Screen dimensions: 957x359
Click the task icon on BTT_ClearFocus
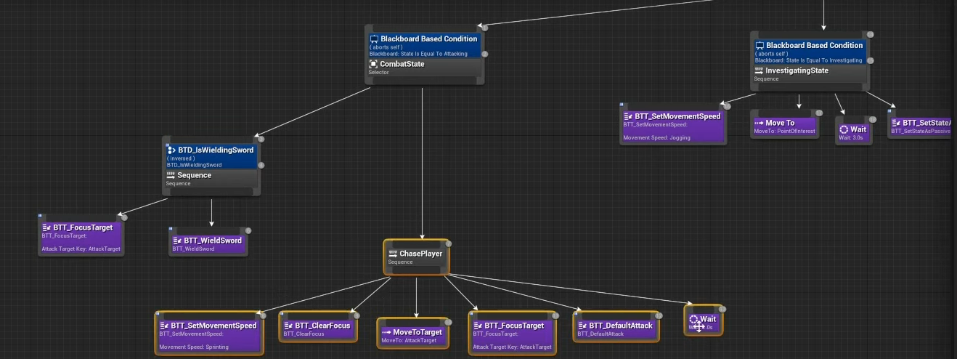point(288,326)
